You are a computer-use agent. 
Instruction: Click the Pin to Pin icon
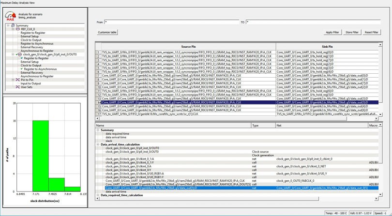pyautogui.click(x=18, y=80)
